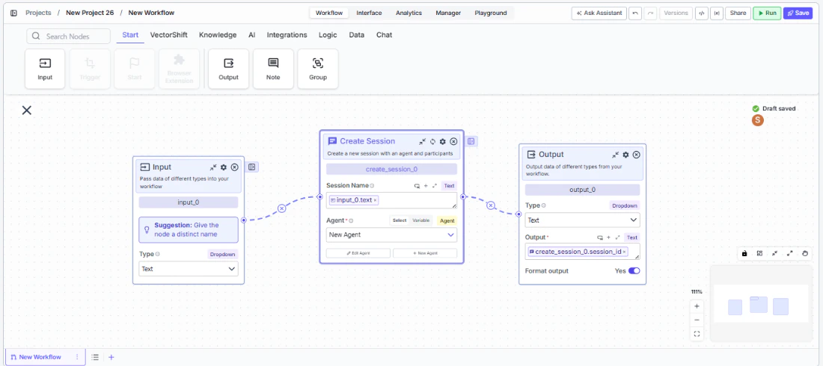The width and height of the screenshot is (823, 366).
Task: Delete the Create Session node
Action: (453, 142)
